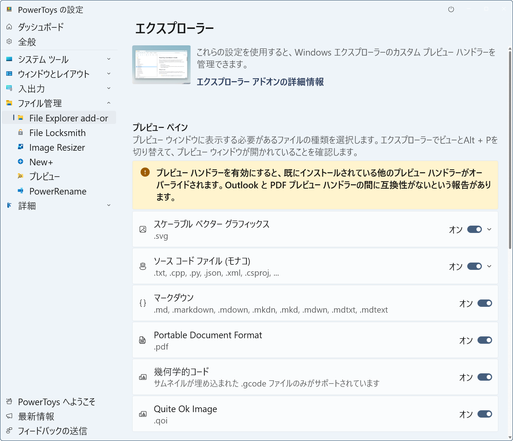Click the Explorer preview thumbnail image
This screenshot has height=441, width=513.
pyautogui.click(x=161, y=65)
